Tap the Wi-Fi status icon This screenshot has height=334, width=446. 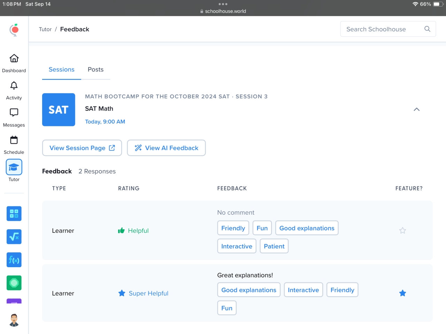(415, 4)
